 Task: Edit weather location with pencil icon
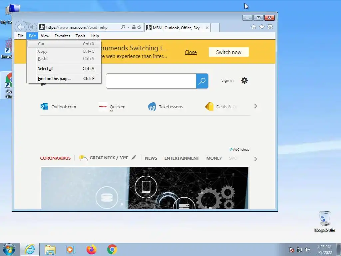coord(134,157)
